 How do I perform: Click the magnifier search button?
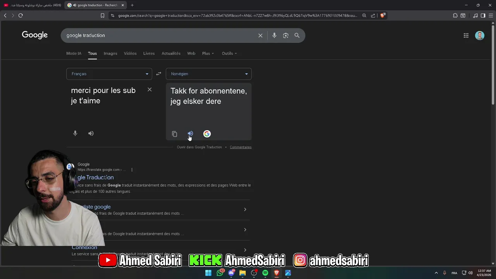click(x=297, y=35)
